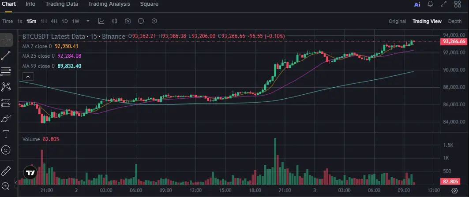Open the Trading Analysis tab
Viewport: 469px width, 197px height.
(x=109, y=4)
